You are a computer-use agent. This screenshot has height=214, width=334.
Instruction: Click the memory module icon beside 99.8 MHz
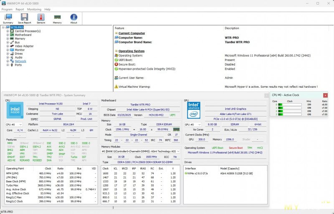[x=176, y=130]
